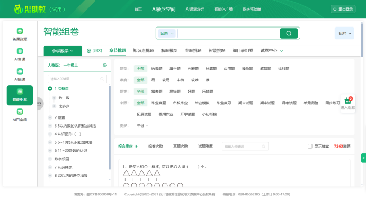This screenshot has height=200, width=366.
Task: Open the 小学数学 subject dropdown
Action: pyautogui.click(x=63, y=51)
